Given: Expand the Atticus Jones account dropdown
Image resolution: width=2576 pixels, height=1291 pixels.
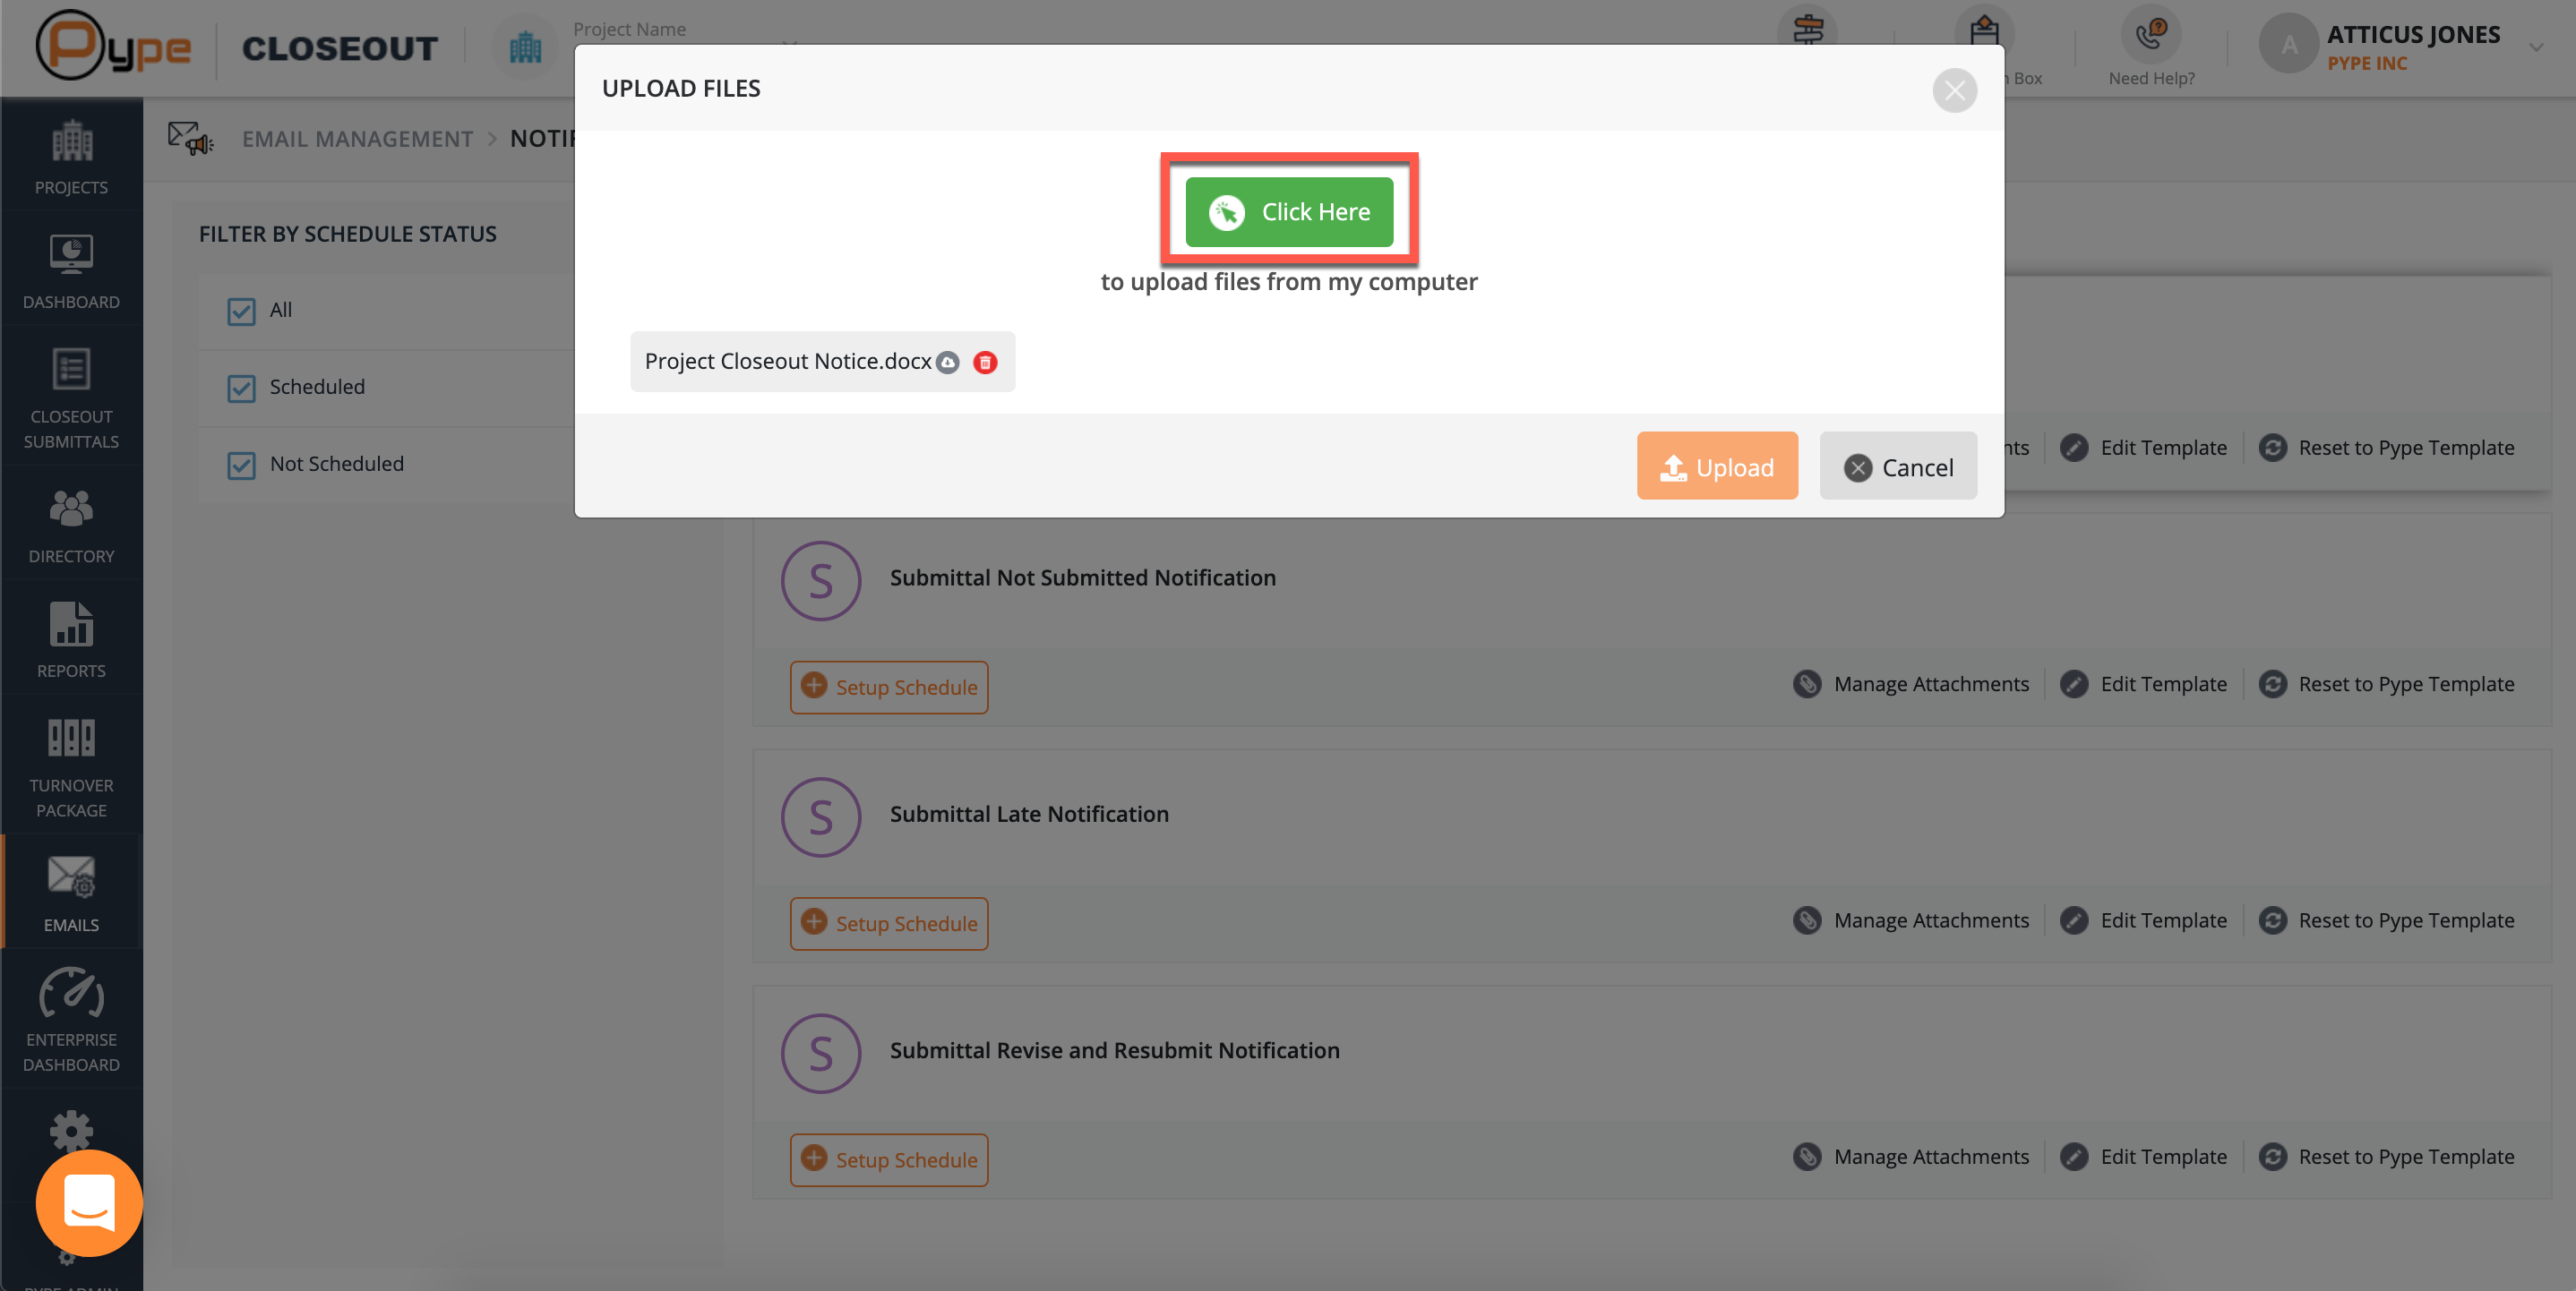Looking at the screenshot, I should click(x=2536, y=47).
